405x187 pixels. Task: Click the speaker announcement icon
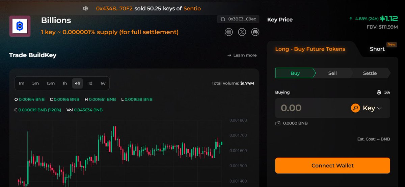pos(85,8)
